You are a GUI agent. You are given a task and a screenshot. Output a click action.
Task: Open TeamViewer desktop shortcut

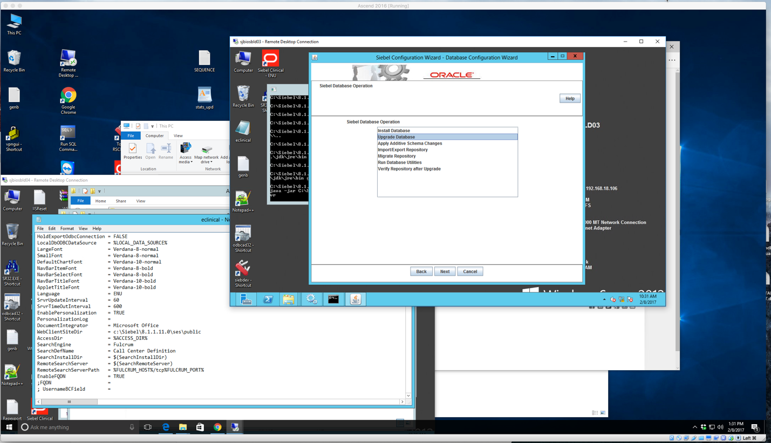pos(68,168)
